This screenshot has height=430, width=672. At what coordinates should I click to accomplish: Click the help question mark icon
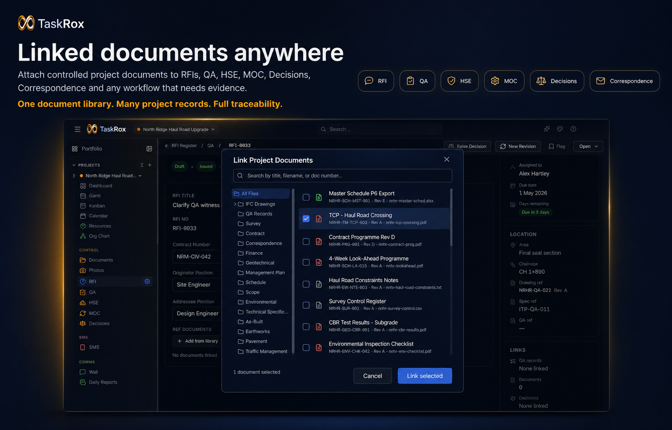pyautogui.click(x=573, y=129)
